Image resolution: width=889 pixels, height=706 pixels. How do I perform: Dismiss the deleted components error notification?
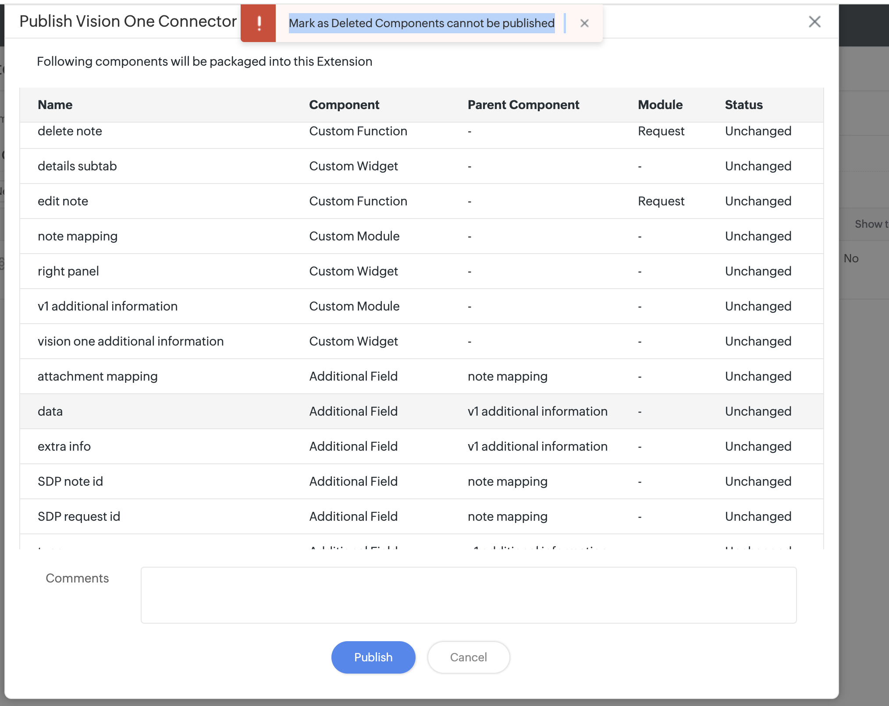(584, 23)
